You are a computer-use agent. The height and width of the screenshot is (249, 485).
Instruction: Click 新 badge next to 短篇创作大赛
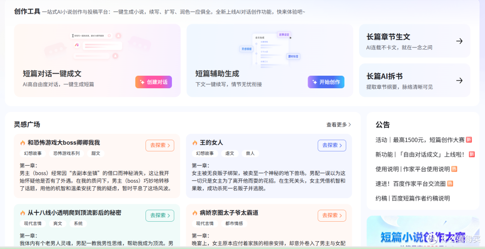point(469,140)
